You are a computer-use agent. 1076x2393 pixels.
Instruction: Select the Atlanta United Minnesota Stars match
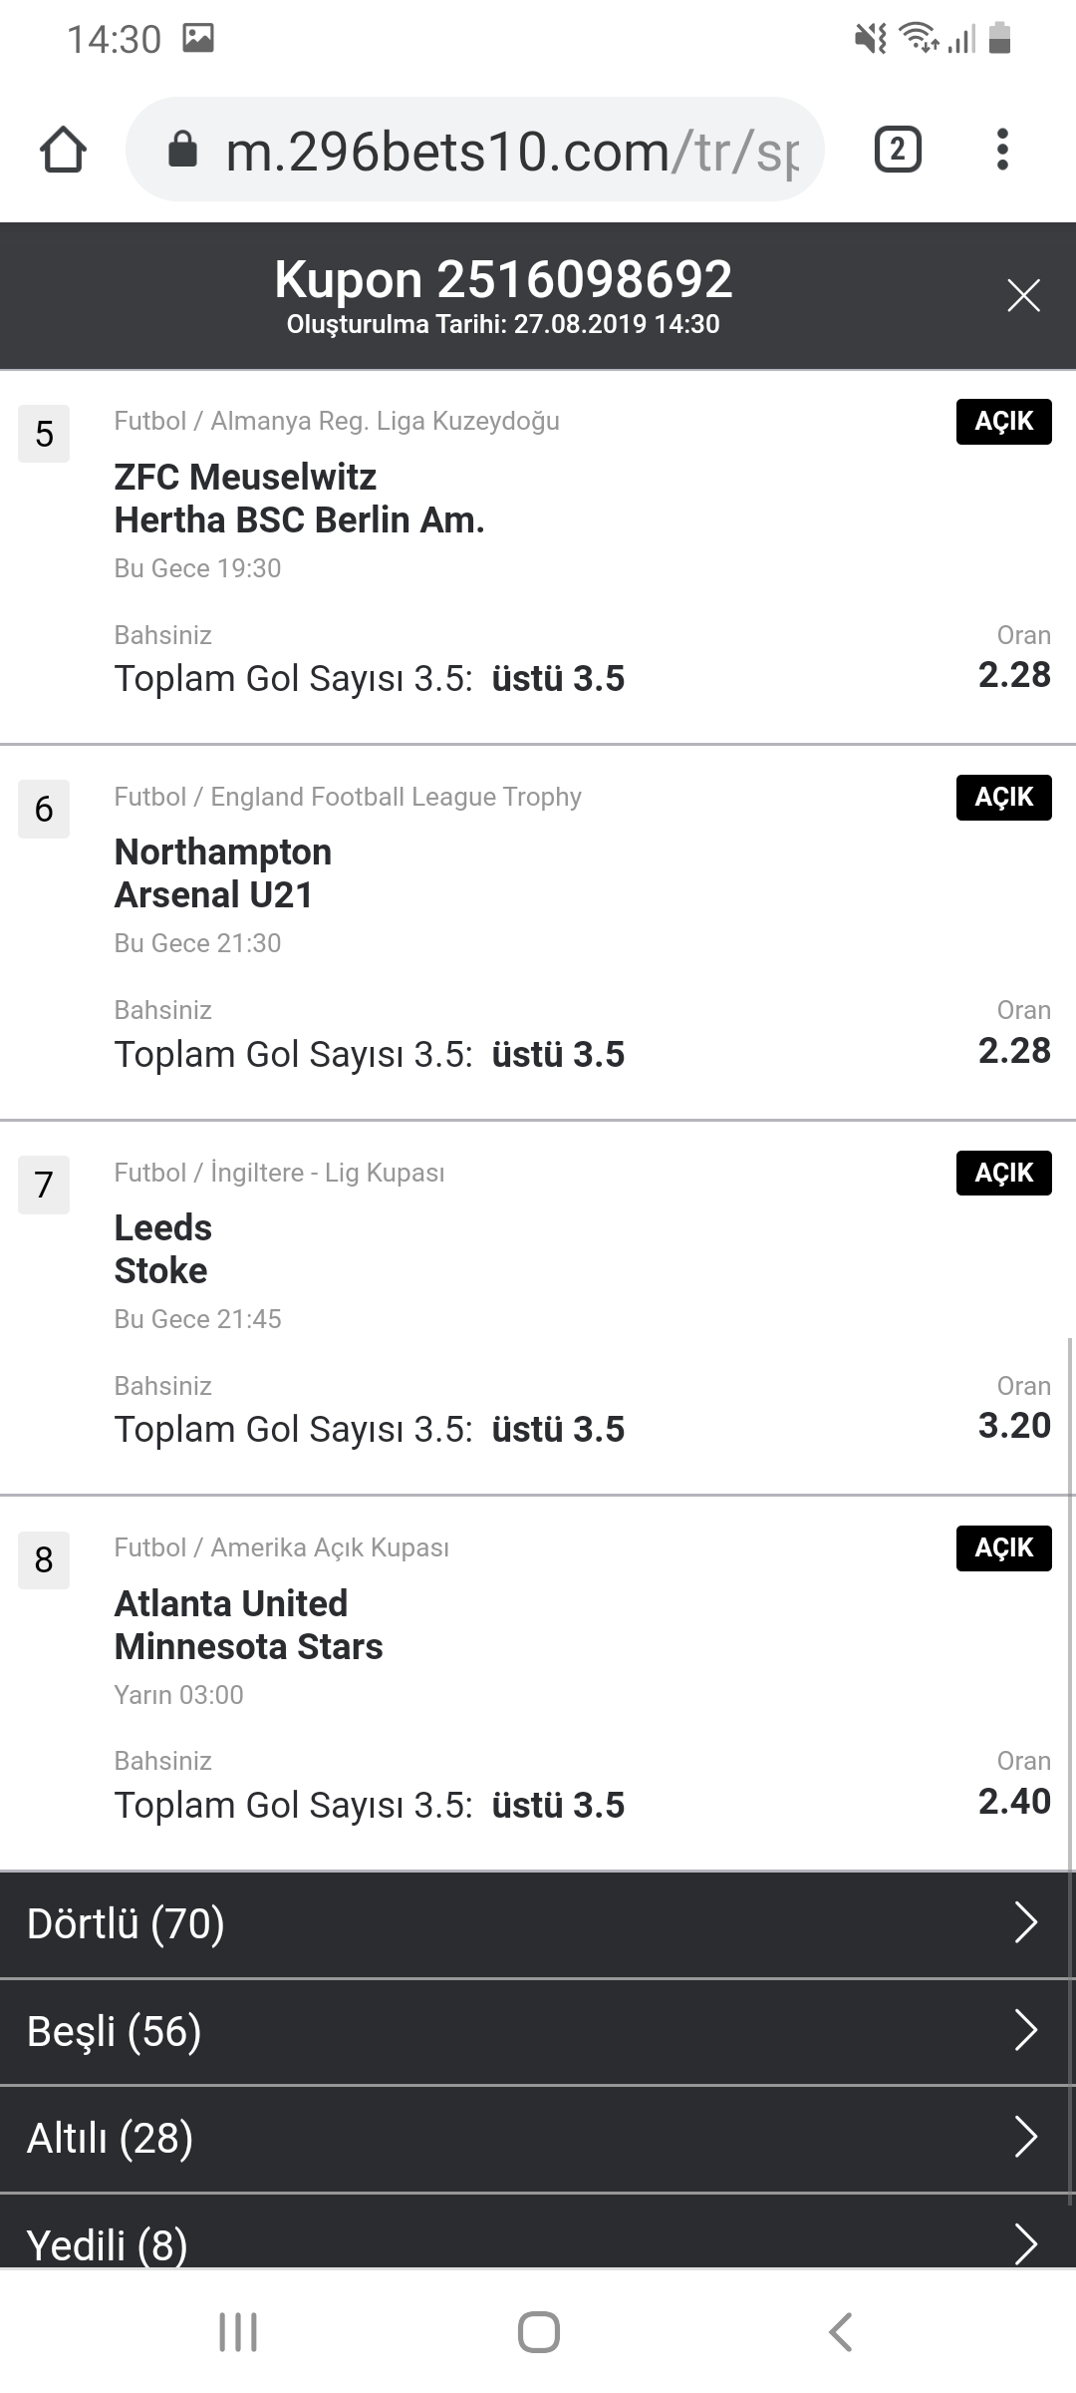(248, 1625)
